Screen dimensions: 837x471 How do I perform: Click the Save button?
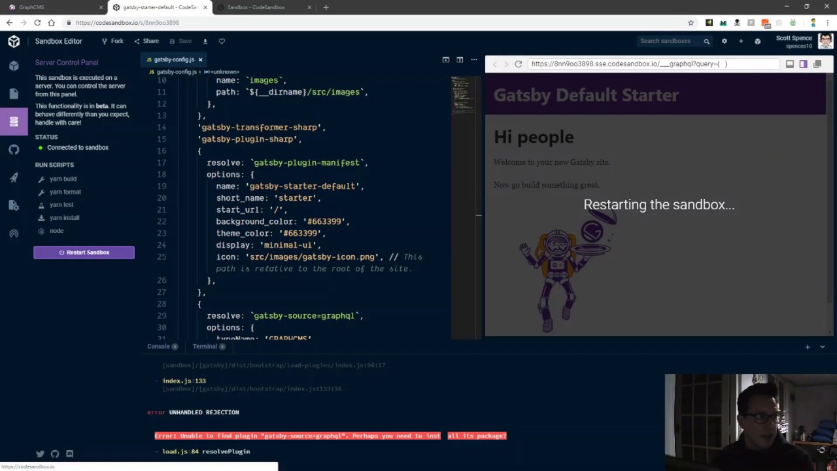click(181, 41)
